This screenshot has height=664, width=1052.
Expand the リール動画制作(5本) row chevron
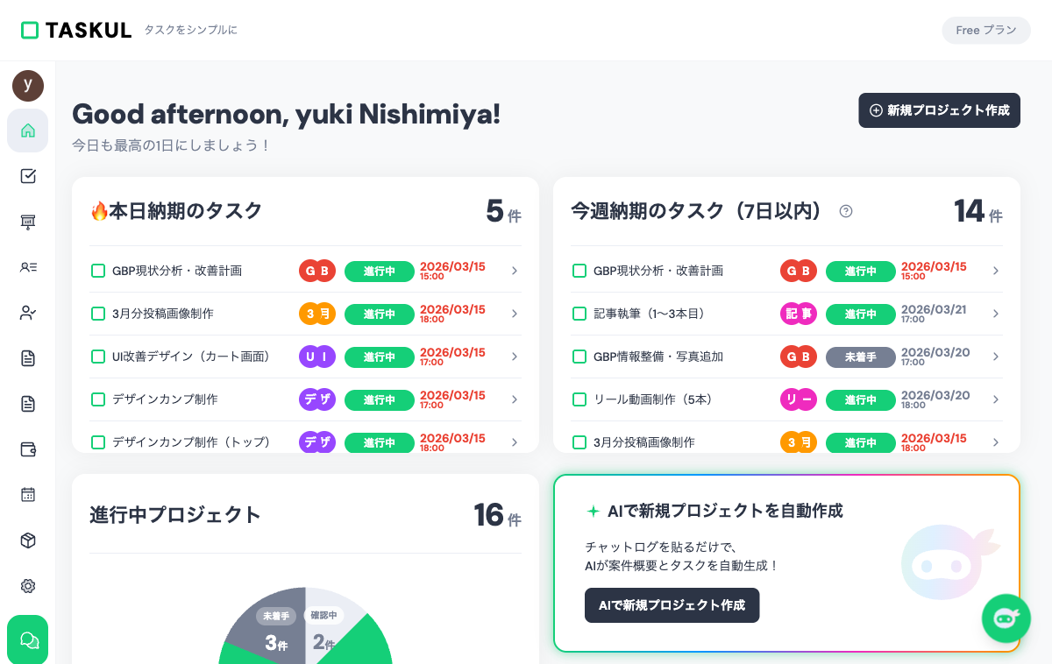(996, 399)
